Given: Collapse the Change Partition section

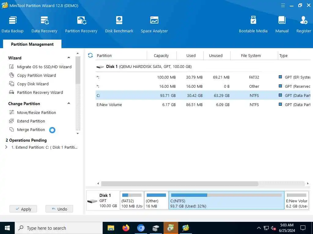Looking at the screenshot, I should [x=69, y=104].
